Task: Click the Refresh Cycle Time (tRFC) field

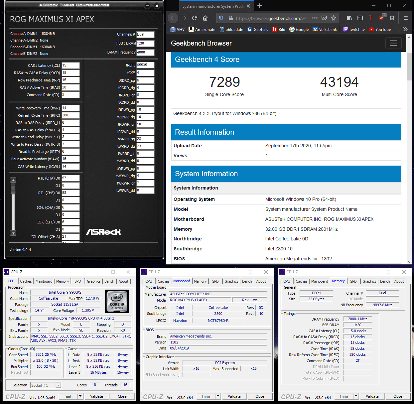Action: click(x=70, y=115)
